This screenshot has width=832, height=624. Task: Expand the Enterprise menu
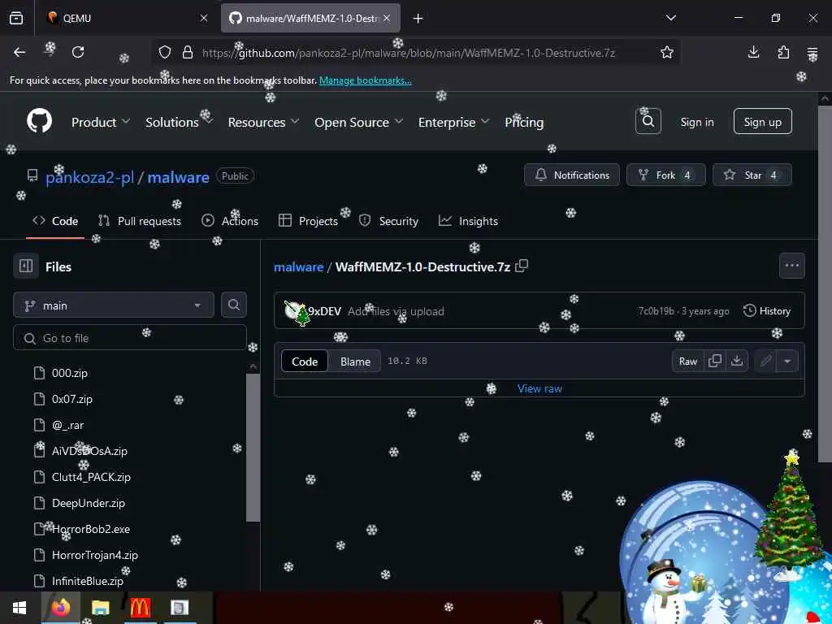point(453,122)
